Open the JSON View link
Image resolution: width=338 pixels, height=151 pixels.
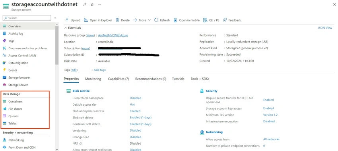tap(325, 28)
